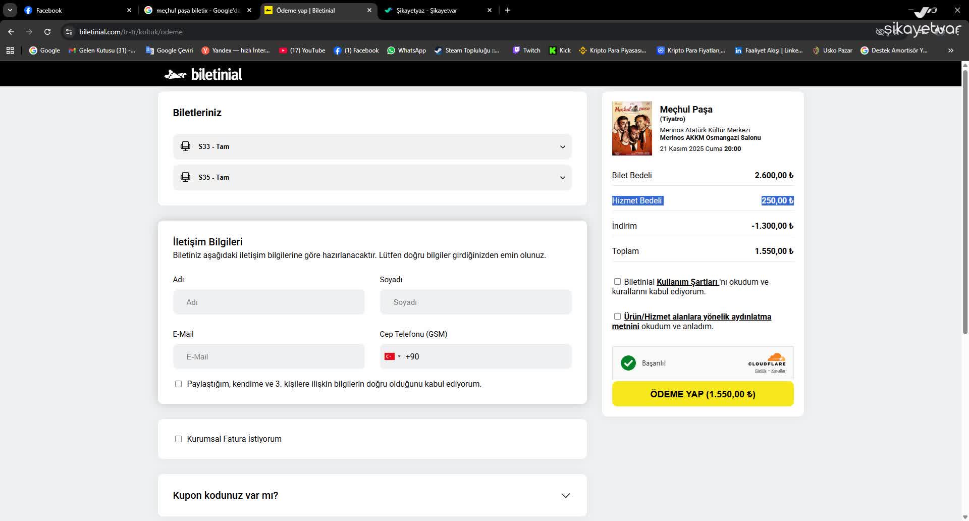
Task: Open the phone country flag dropdown
Action: point(392,356)
